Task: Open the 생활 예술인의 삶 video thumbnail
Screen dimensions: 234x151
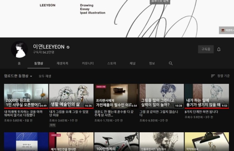Action: coord(71,96)
